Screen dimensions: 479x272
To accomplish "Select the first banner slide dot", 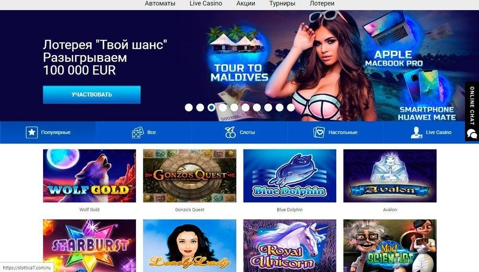I will click(189, 107).
